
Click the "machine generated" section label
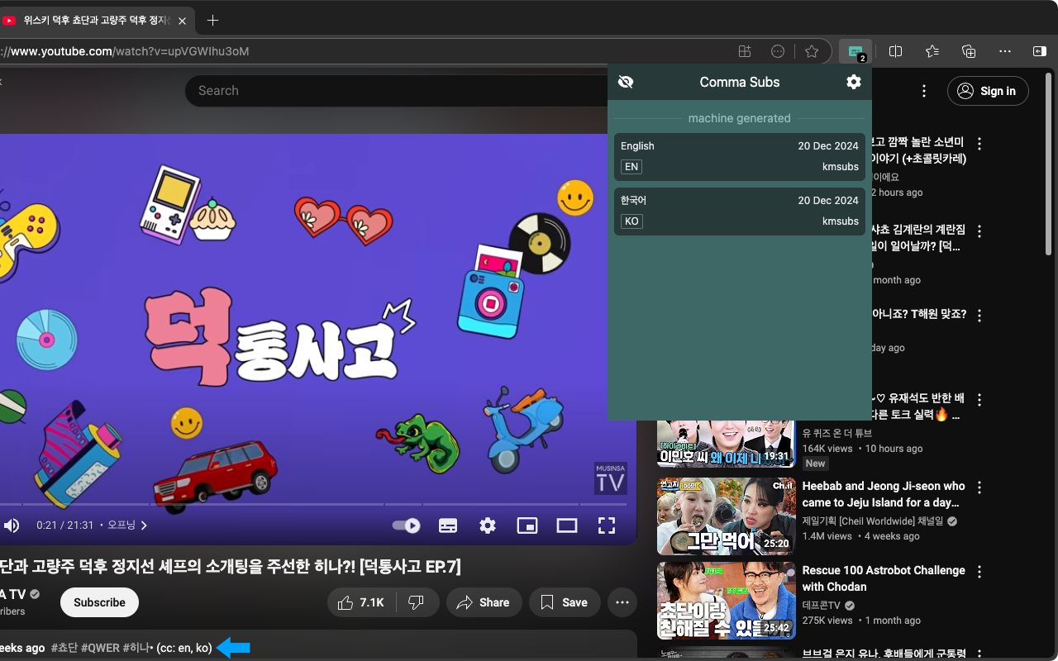pos(740,118)
